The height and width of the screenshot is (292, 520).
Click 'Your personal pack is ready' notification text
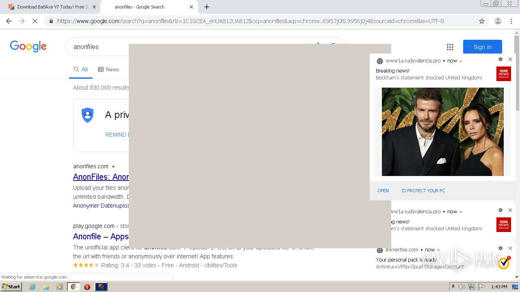pyautogui.click(x=406, y=260)
